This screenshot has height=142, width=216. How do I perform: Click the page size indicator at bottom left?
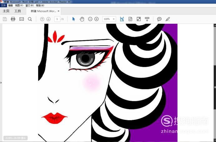[15, 138]
